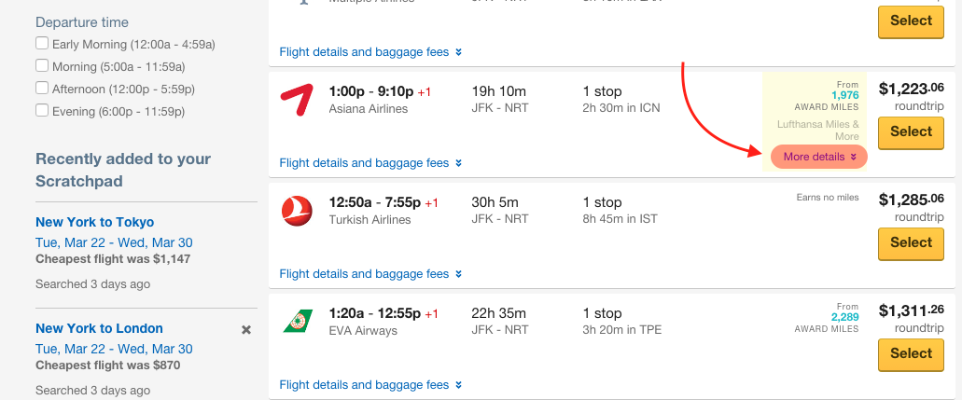Click the 2,289 award miles amount
Screen dimensions: 962x400
click(x=844, y=317)
